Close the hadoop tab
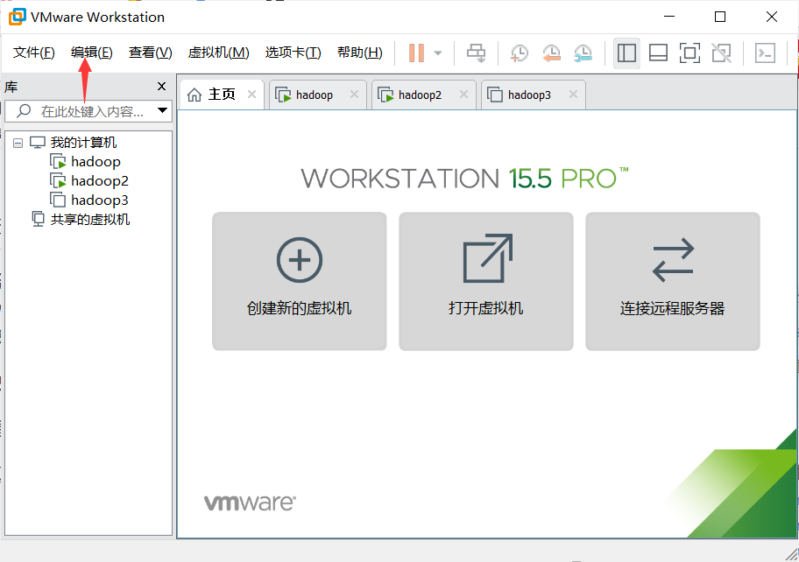The image size is (799, 562). click(x=354, y=95)
